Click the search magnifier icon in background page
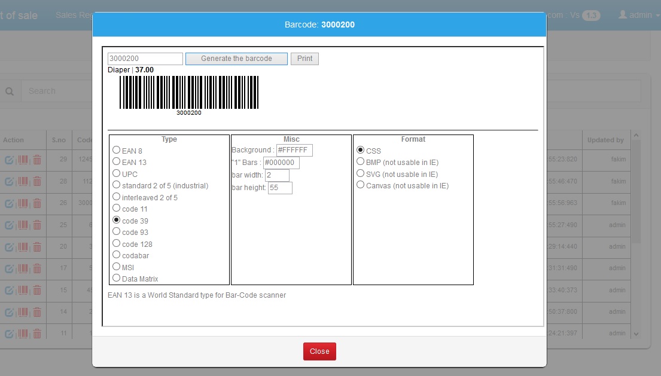 [x=10, y=91]
